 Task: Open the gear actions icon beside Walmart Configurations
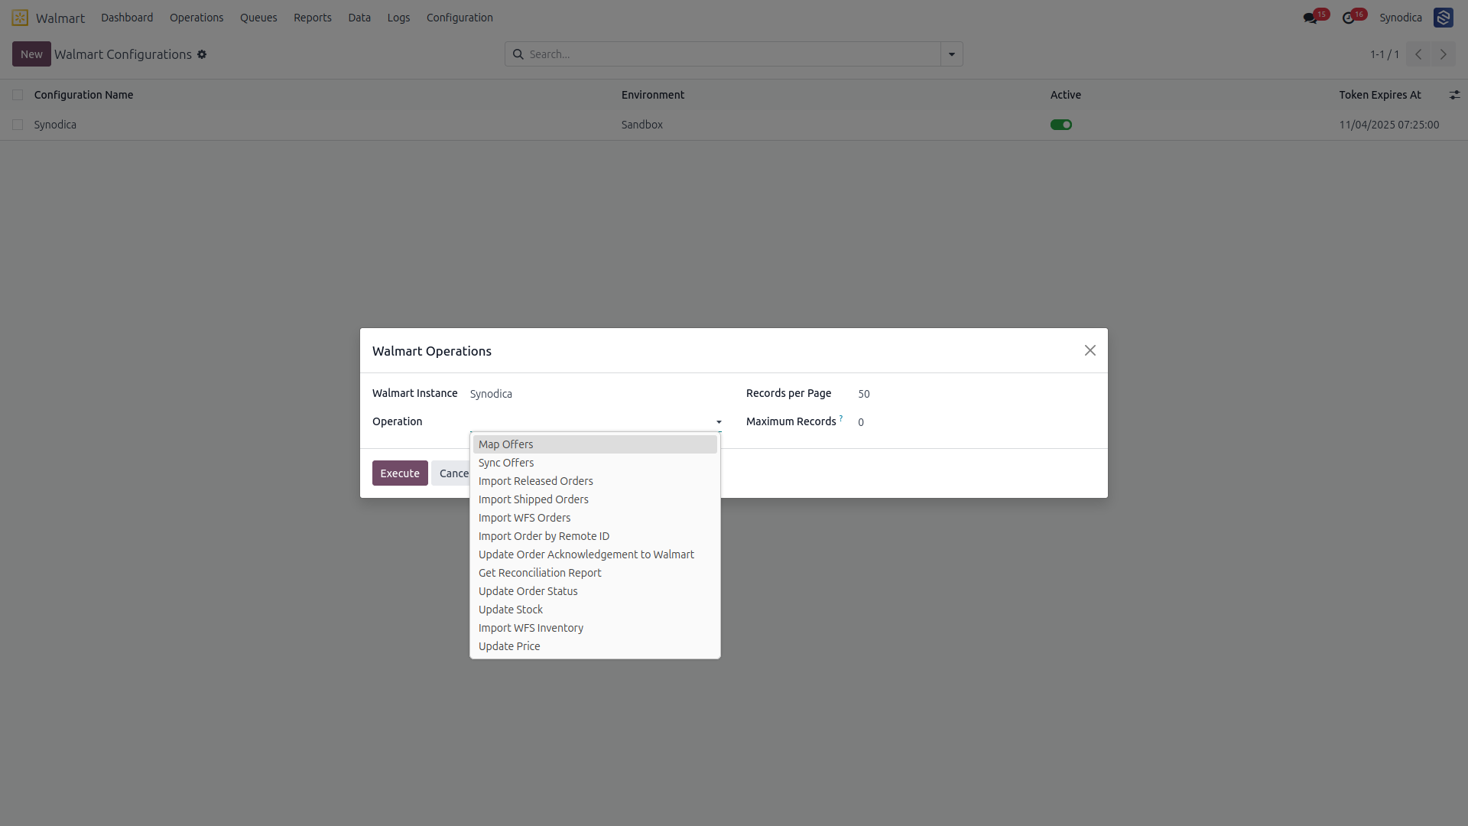202,54
